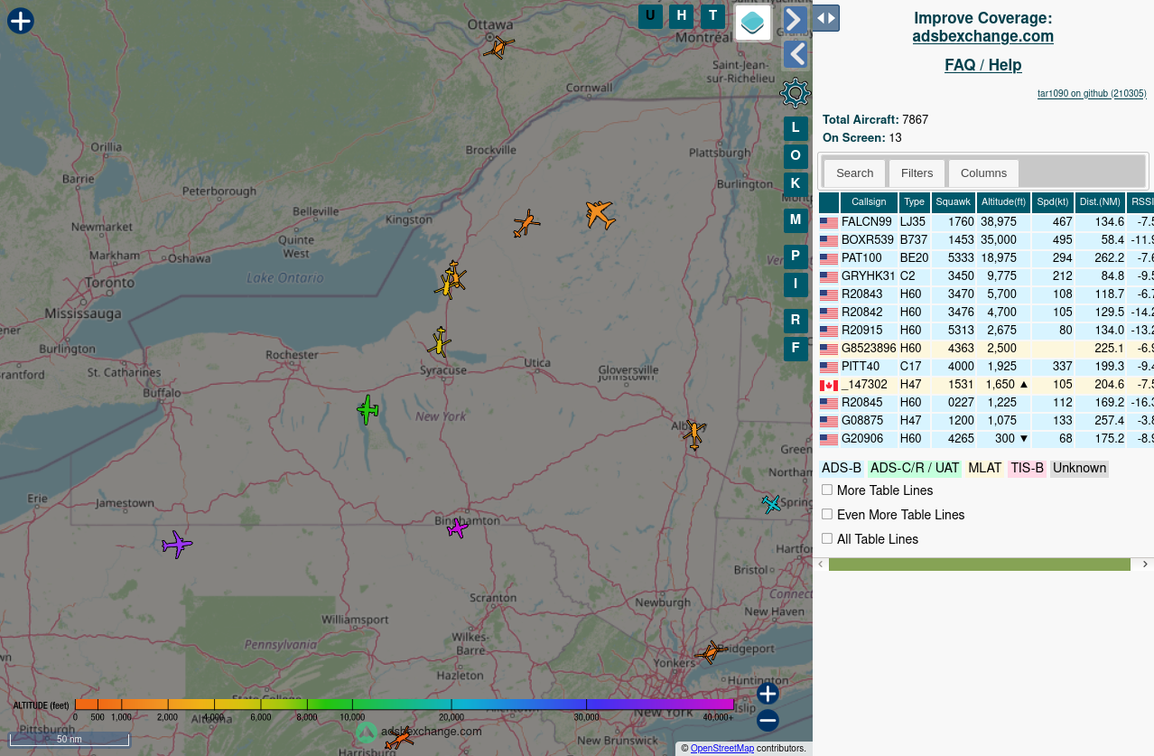Toggle the K map button
The width and height of the screenshot is (1154, 756).
pos(796,183)
